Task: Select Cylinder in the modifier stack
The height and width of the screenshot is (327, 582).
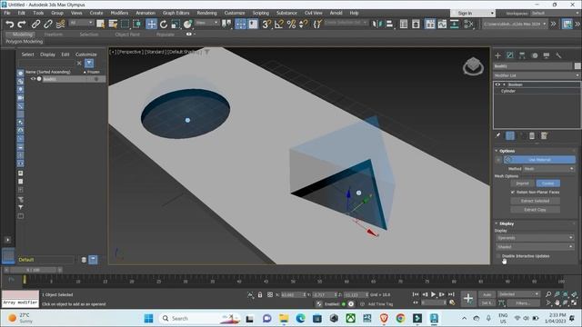Action: [x=508, y=91]
